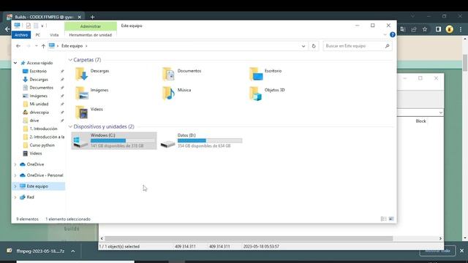Click Chrome share page icon
This screenshot has height=263, width=468.
414,29
